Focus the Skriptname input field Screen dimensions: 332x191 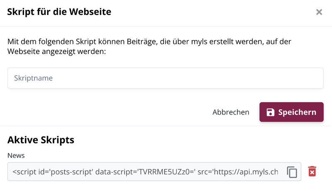[x=165, y=78]
